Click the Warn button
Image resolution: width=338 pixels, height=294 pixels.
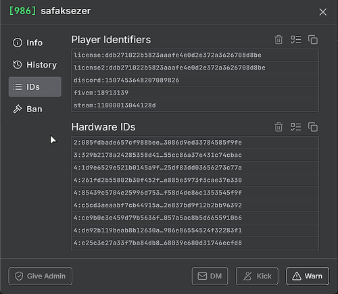pyautogui.click(x=308, y=276)
